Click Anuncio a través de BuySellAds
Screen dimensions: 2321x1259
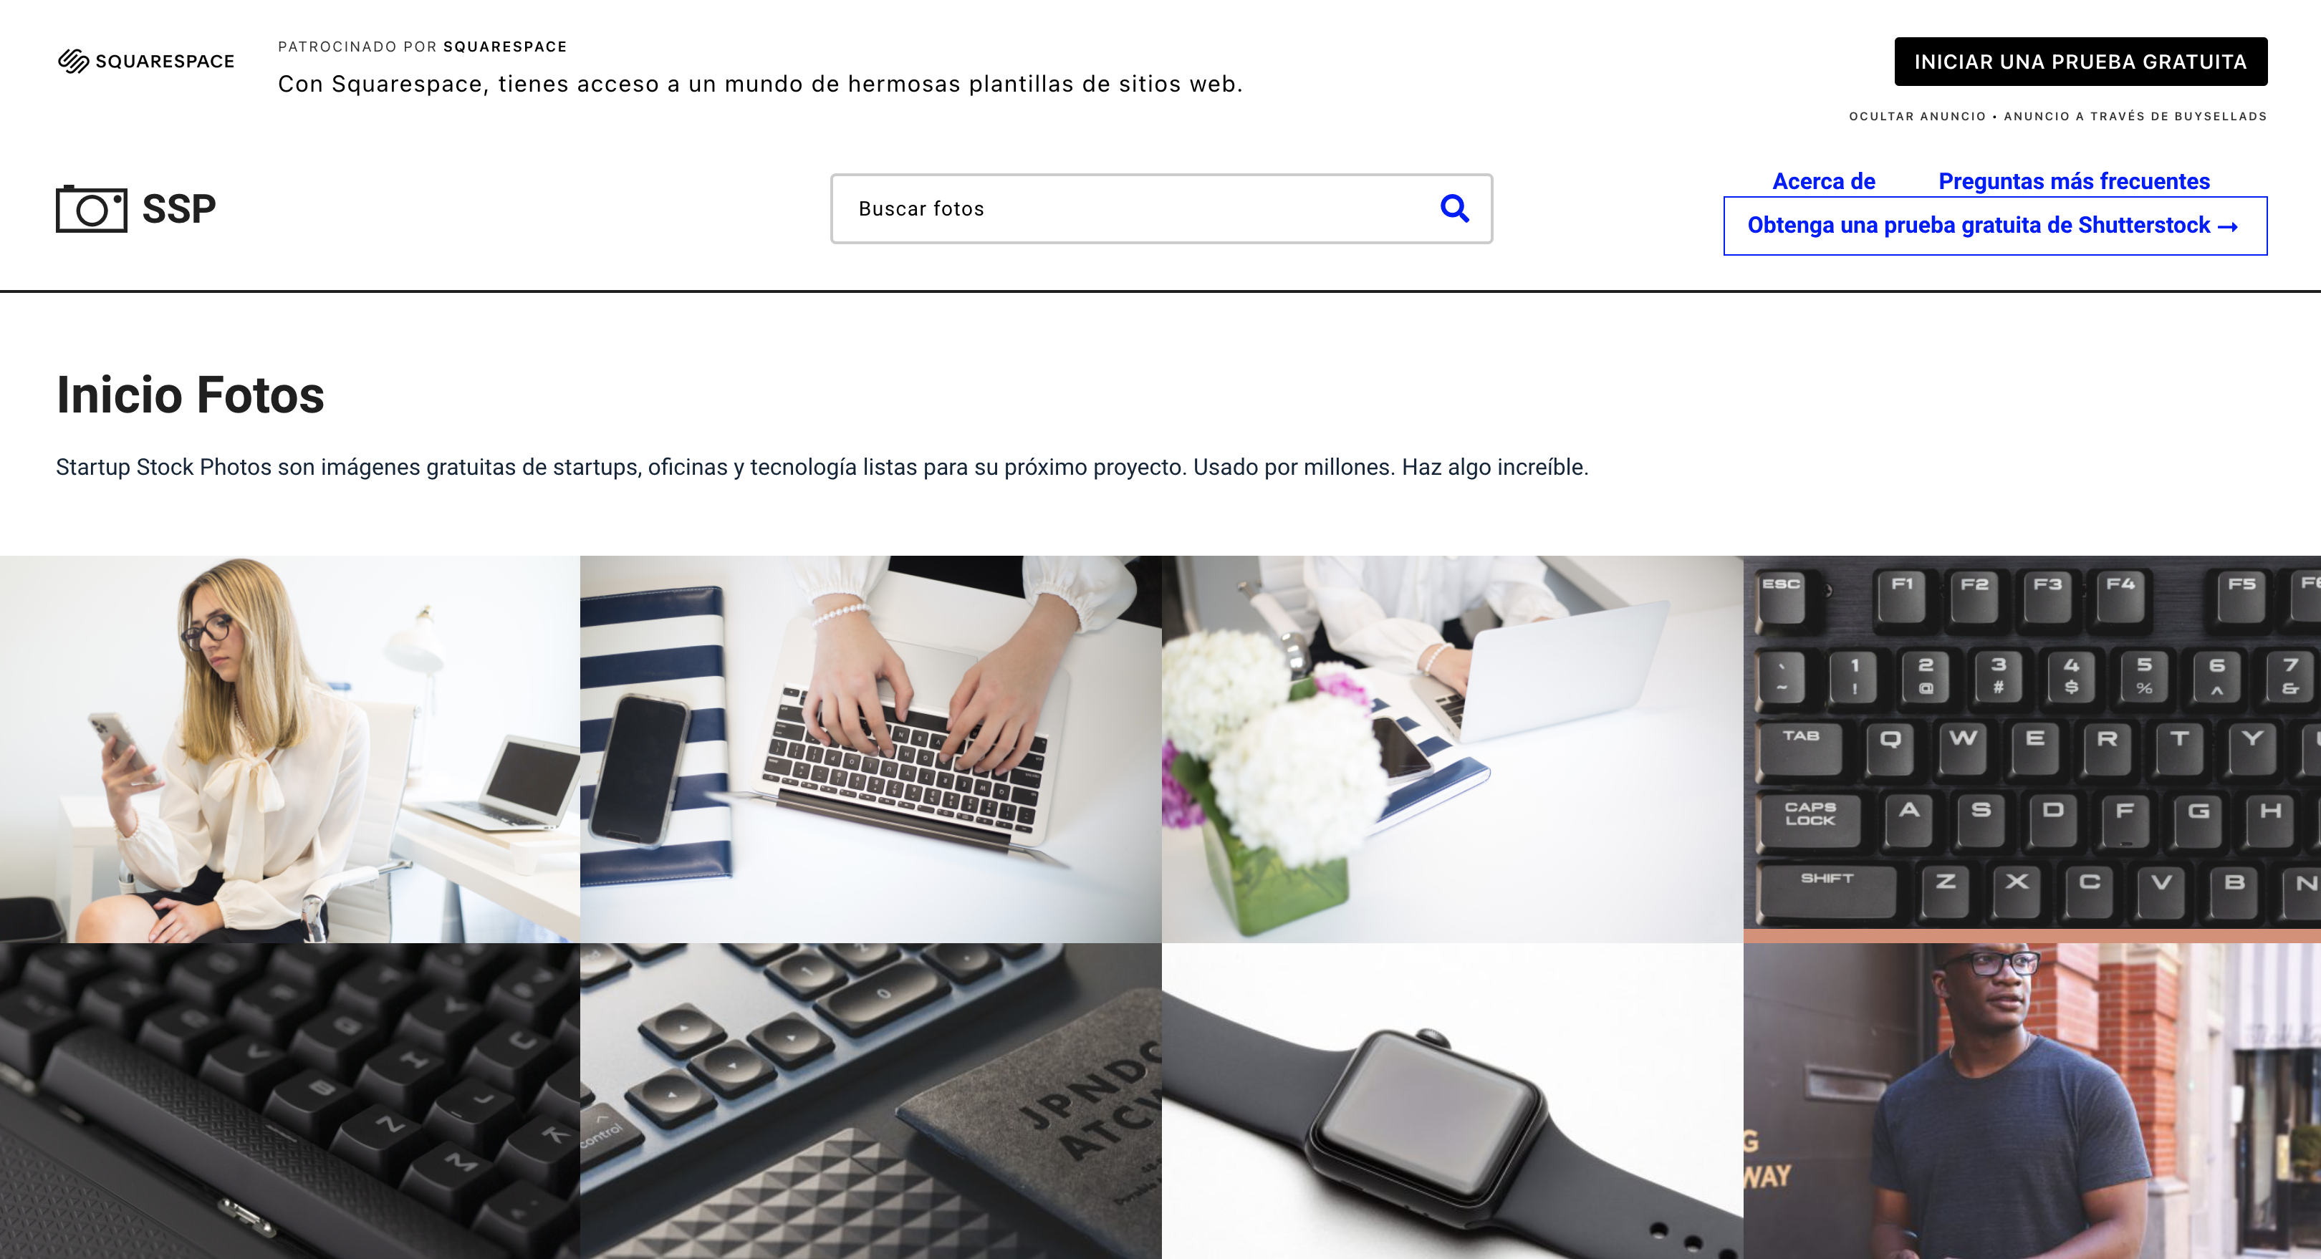[x=2135, y=116]
